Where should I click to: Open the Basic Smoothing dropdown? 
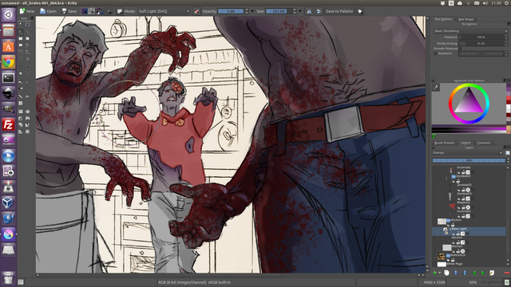click(470, 31)
